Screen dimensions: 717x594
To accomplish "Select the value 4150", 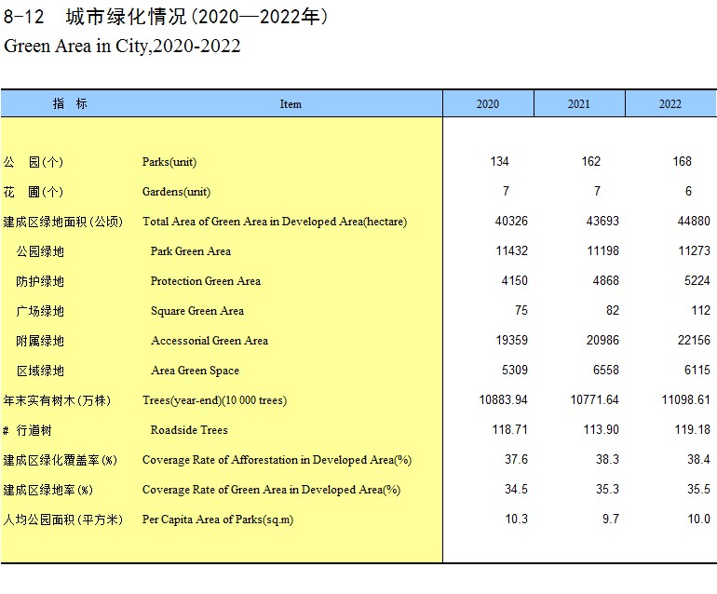I will coord(514,280).
